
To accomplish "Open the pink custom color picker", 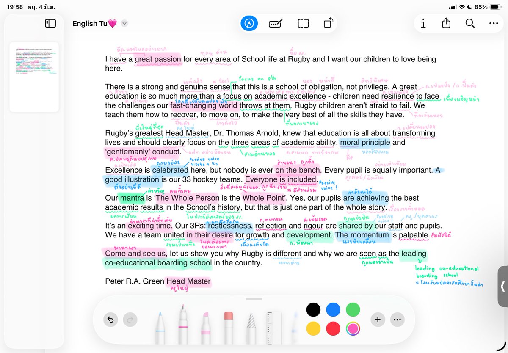I will (x=353, y=329).
